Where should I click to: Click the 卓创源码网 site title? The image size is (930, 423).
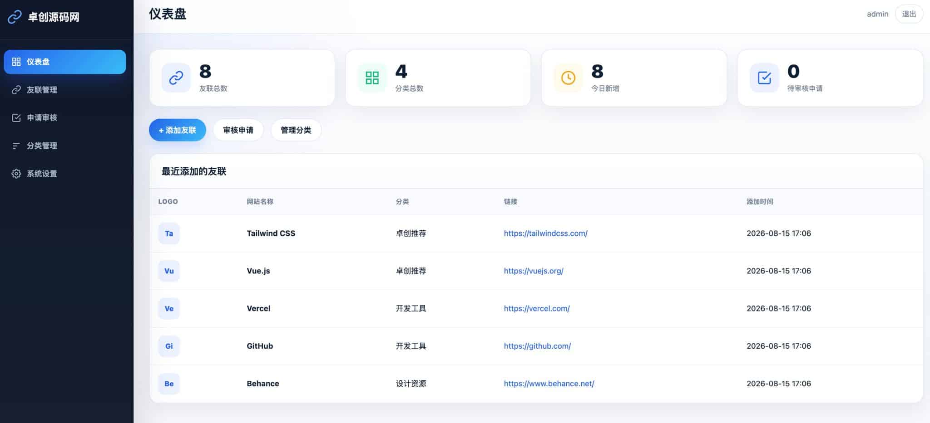tap(54, 17)
